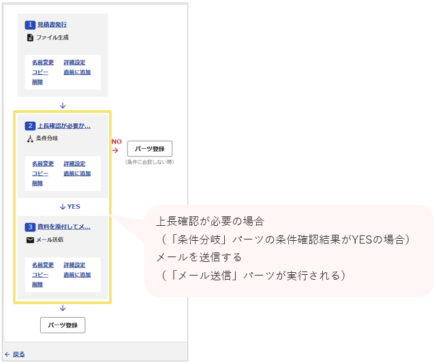The image size is (436, 364).
Task: Click the step number 3 badge
Action: point(30,227)
